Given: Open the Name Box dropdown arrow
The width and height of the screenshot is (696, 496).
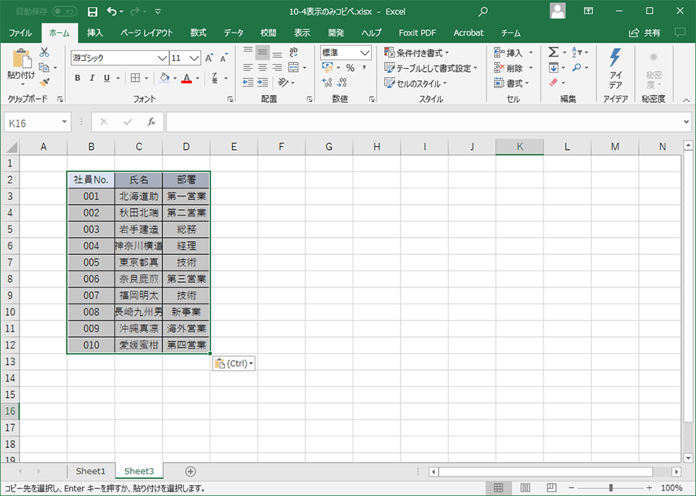Looking at the screenshot, I should click(65, 122).
